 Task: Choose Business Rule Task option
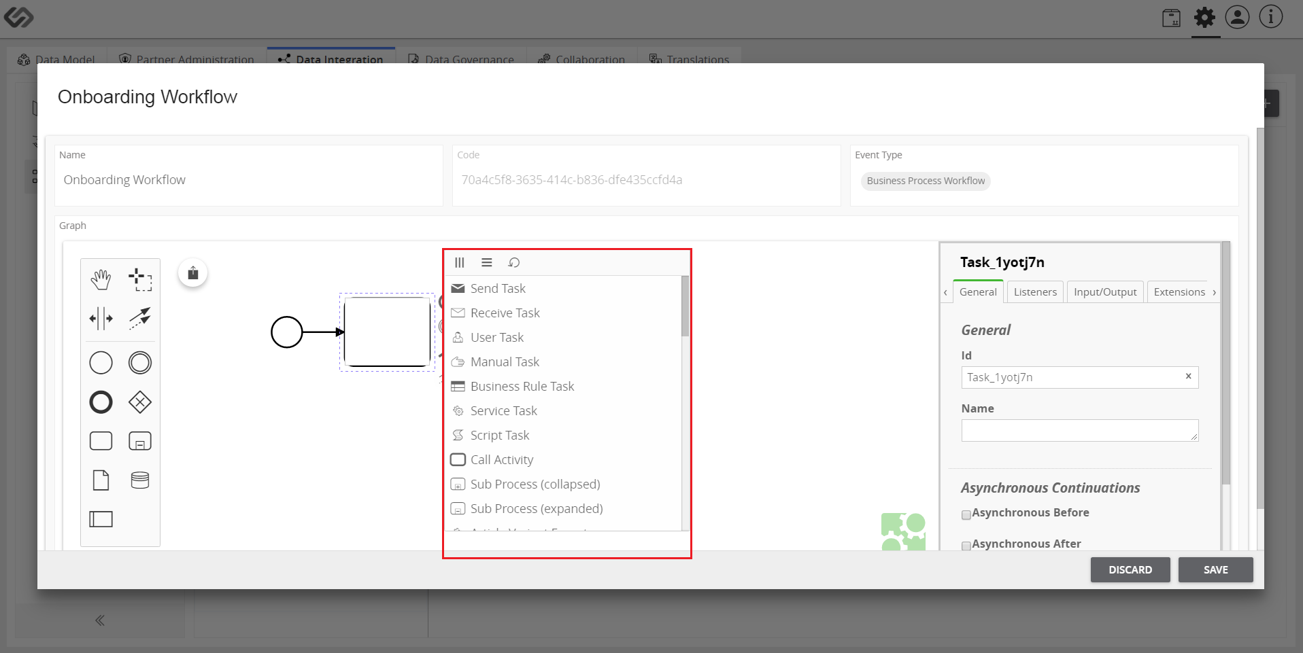[x=563, y=387]
